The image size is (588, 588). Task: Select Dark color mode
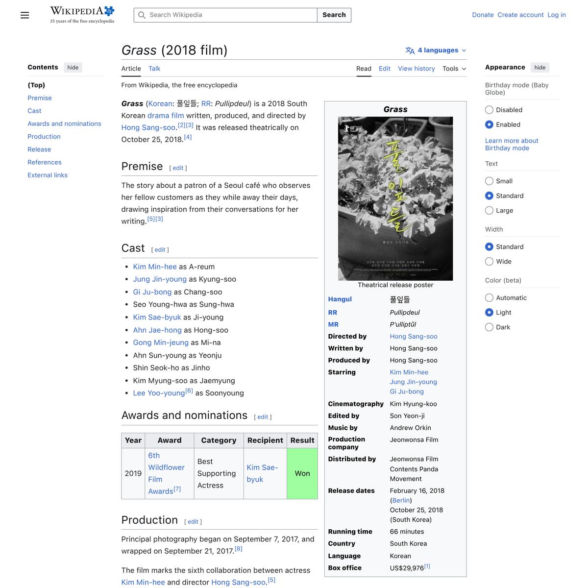489,327
